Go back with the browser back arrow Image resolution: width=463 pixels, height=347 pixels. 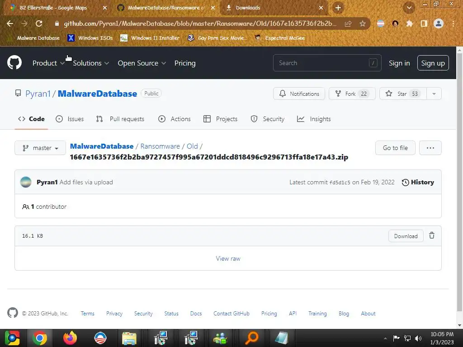click(10, 23)
